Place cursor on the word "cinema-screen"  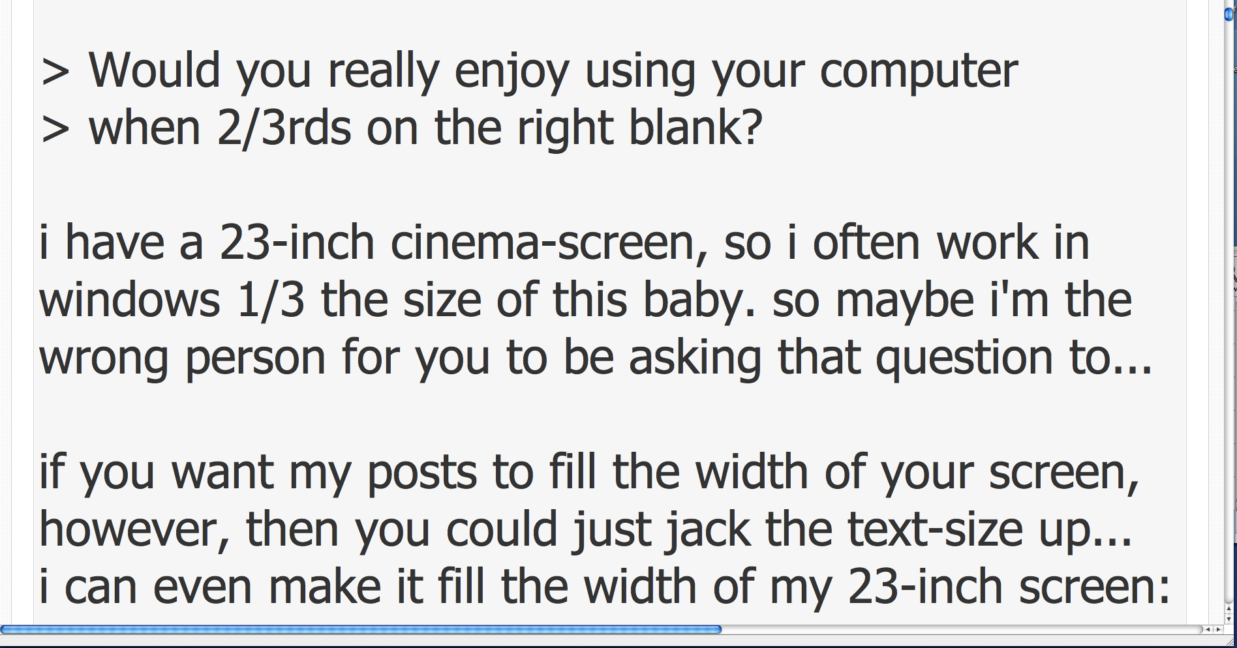coord(549,243)
